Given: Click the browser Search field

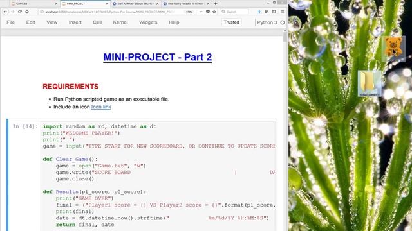Looking at the screenshot, I should [x=234, y=12].
